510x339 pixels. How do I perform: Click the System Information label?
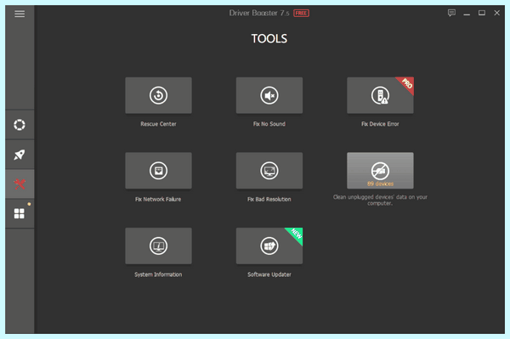click(x=158, y=274)
